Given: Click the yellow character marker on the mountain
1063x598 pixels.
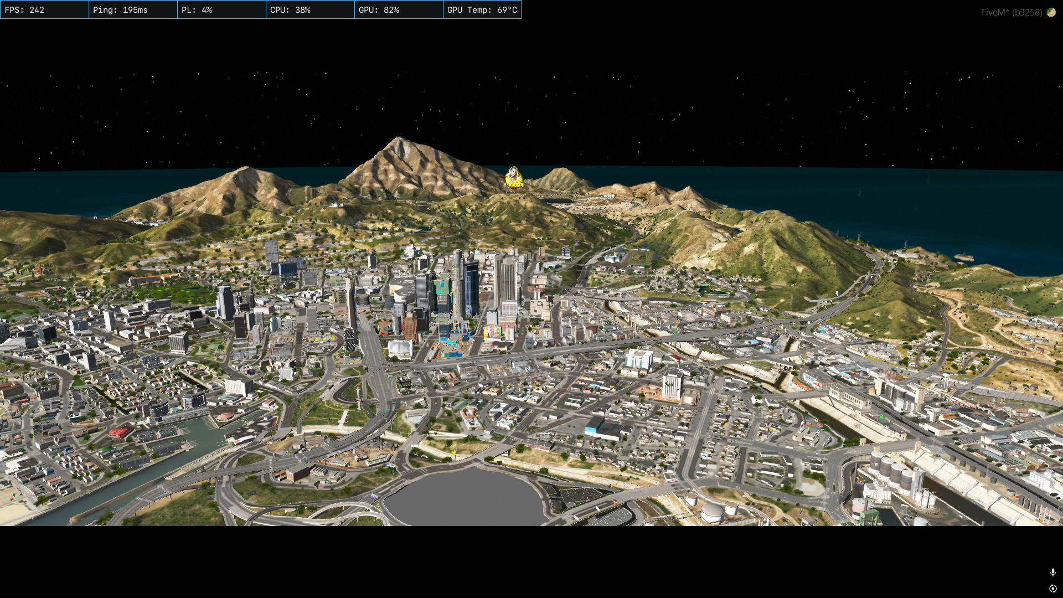Looking at the screenshot, I should [513, 177].
